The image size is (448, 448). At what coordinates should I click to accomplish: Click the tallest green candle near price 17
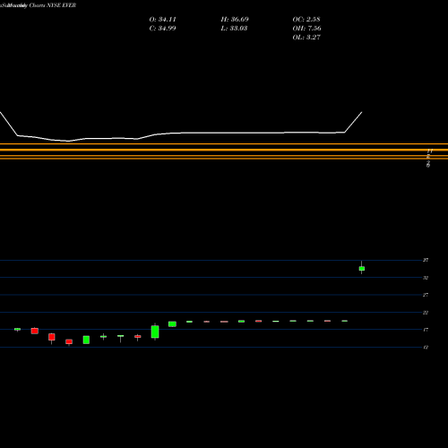[155, 332]
